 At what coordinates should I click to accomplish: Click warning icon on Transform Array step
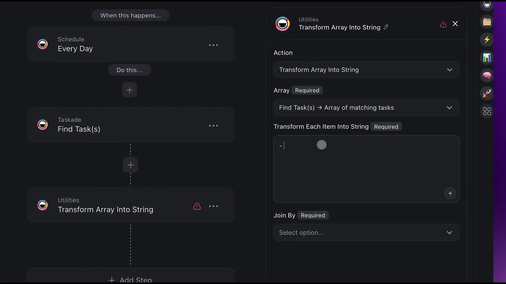coord(197,206)
